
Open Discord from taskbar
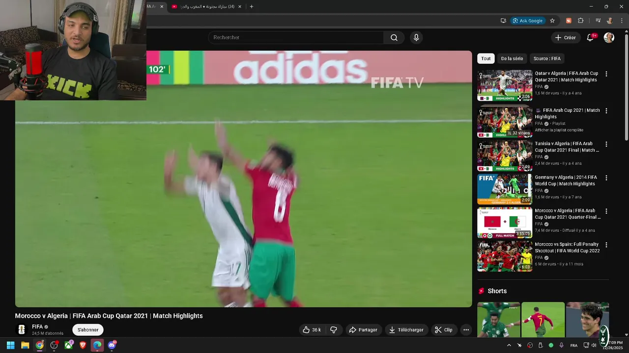tap(112, 345)
